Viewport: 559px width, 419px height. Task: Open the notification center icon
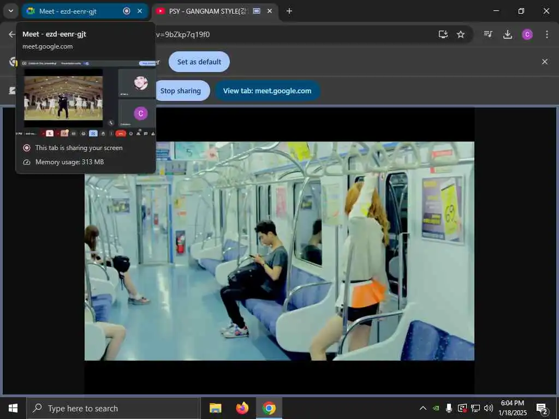(542, 408)
